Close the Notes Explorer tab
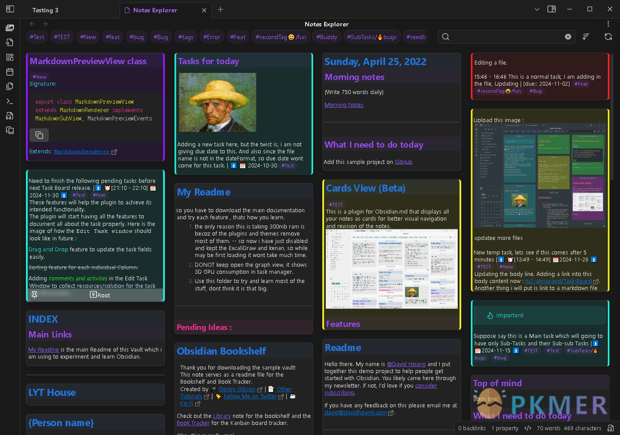The image size is (620, 435). 204,10
